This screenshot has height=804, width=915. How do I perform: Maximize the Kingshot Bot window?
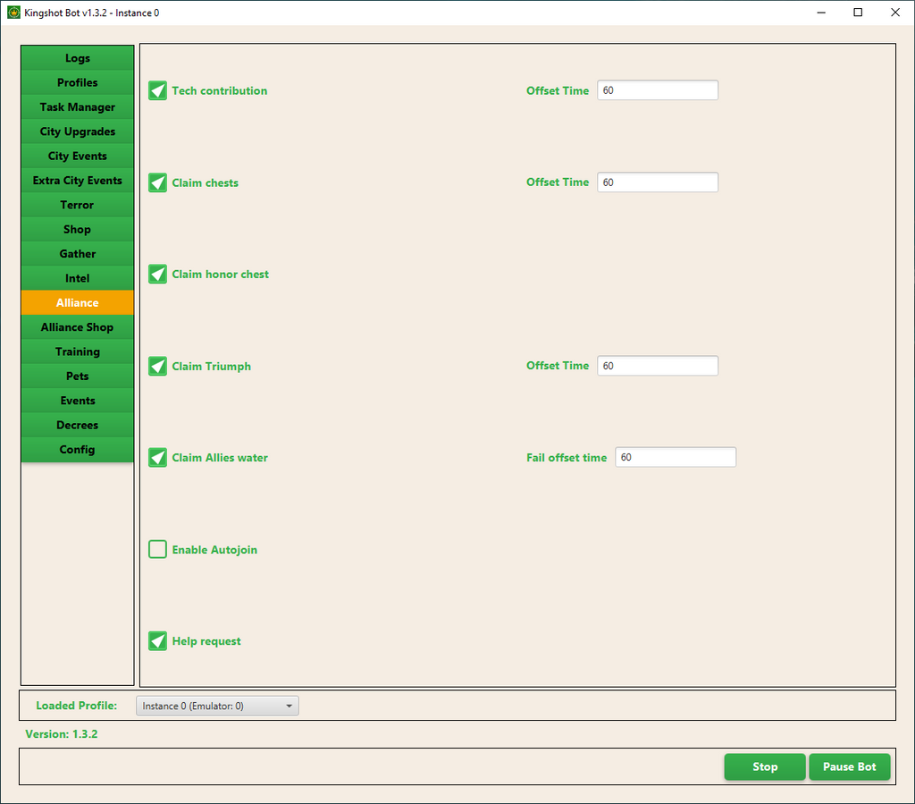click(858, 13)
